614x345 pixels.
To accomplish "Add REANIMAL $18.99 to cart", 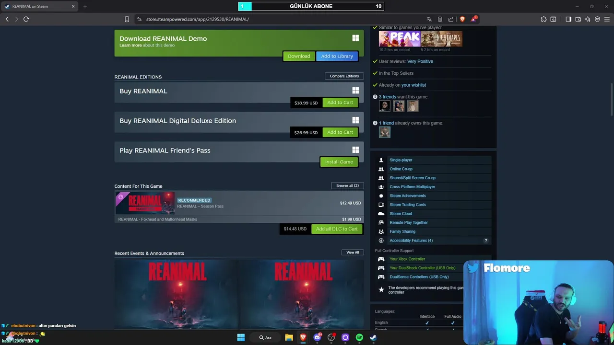I will [x=340, y=103].
